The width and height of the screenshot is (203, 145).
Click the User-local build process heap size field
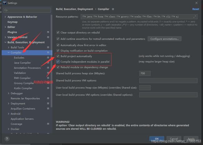(145, 88)
